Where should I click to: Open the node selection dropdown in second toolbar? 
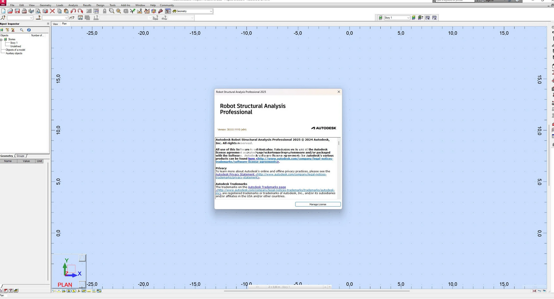tap(20, 18)
